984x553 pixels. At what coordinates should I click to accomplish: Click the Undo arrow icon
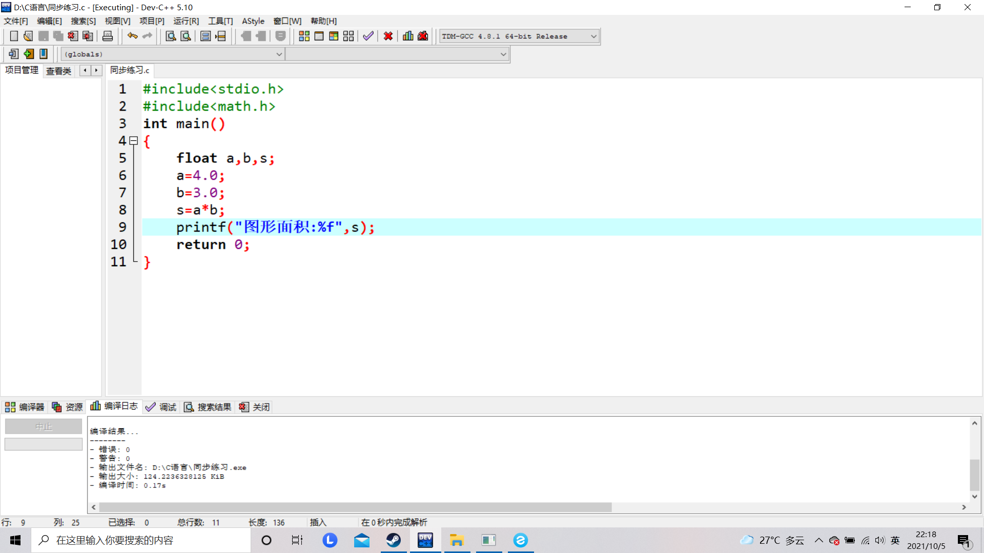pyautogui.click(x=132, y=36)
